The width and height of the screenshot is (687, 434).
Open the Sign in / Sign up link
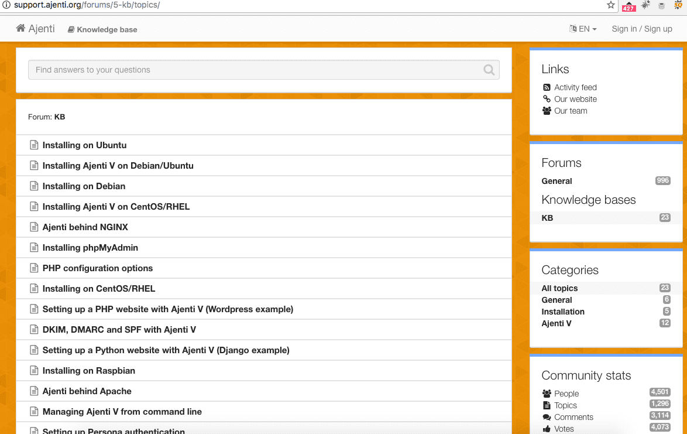(x=641, y=29)
